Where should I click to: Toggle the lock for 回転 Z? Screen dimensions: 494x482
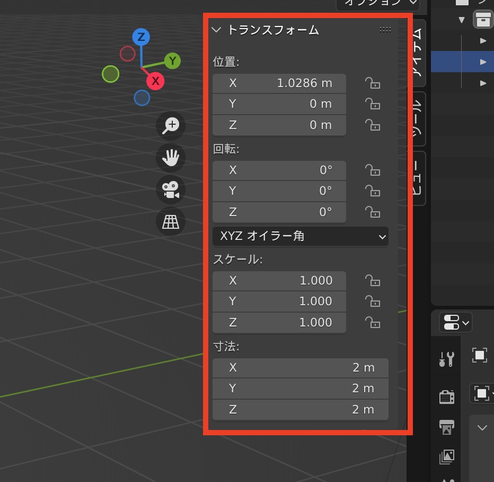click(x=373, y=212)
